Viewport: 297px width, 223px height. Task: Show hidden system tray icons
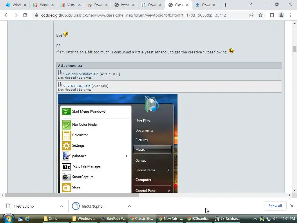255,219
